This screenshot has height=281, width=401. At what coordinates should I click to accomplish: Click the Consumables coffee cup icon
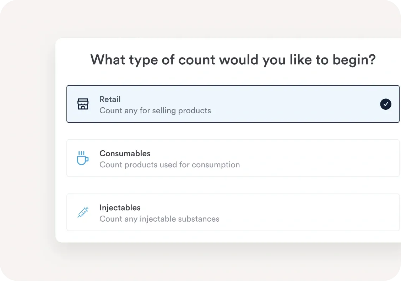[x=82, y=158]
